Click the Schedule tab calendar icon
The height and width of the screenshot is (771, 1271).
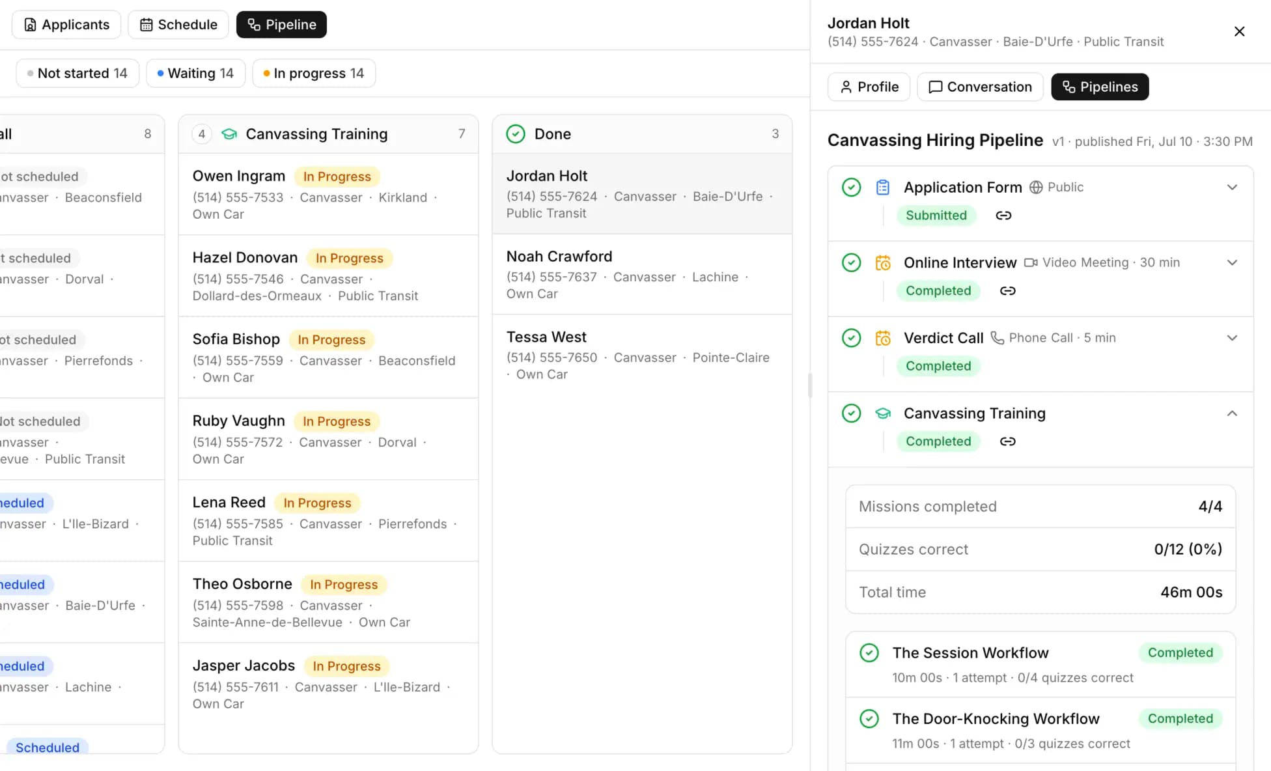[x=147, y=25]
